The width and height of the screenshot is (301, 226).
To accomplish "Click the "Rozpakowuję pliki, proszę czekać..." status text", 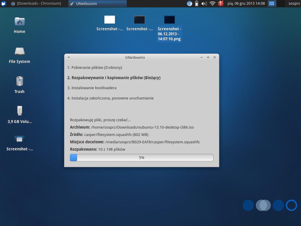I will coord(100,120).
